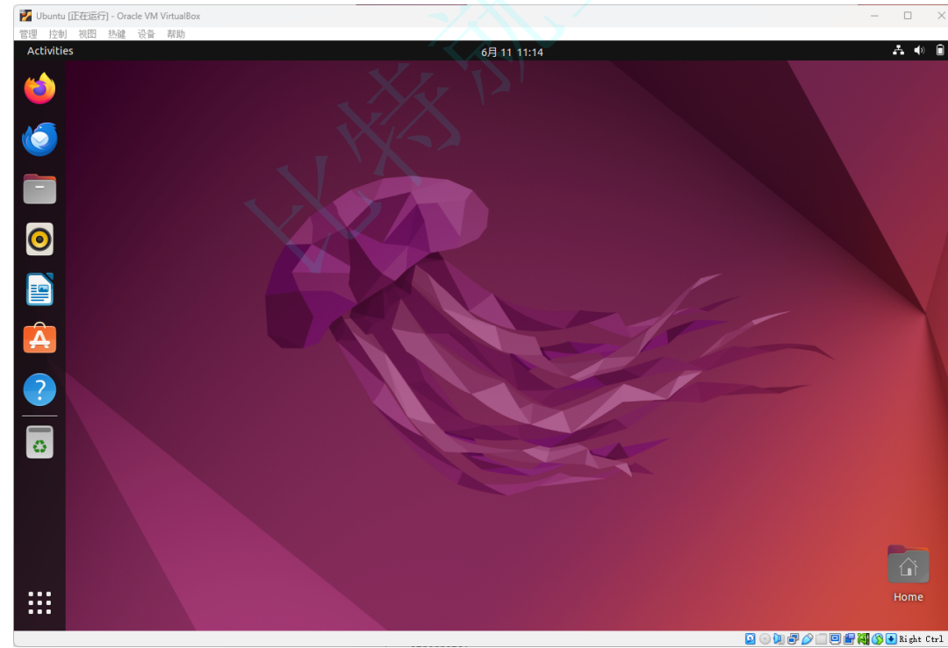Viewport: 948px width, 648px height.
Task: Open the 帮助 menu
Action: coord(176,34)
